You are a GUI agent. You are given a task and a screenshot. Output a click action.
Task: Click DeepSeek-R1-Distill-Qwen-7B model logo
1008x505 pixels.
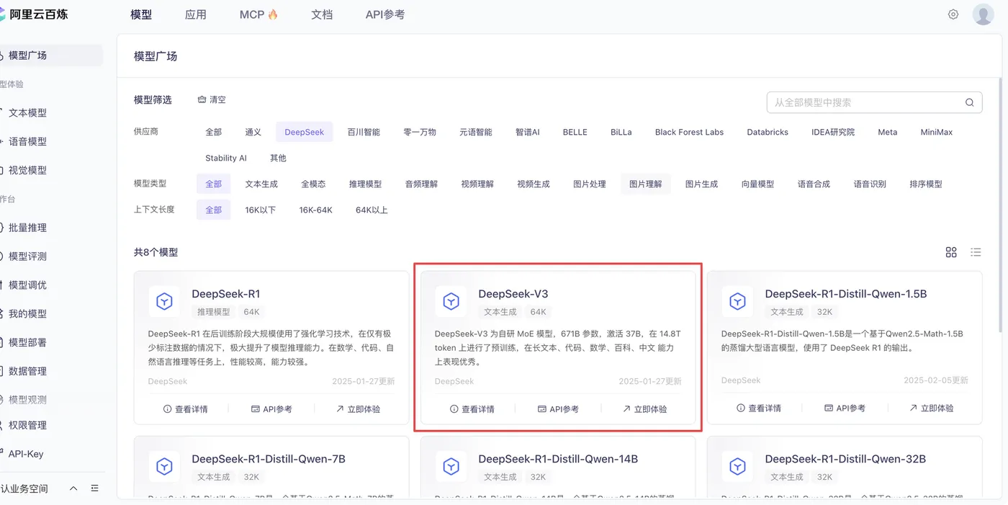point(164,467)
